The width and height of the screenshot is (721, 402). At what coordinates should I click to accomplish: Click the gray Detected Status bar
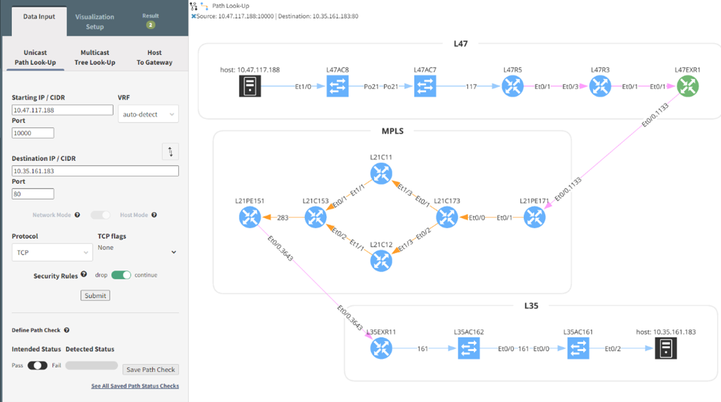91,365
